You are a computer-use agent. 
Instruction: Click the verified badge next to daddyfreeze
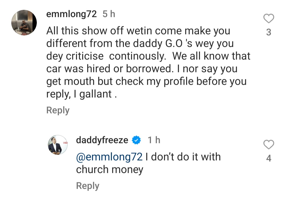coord(136,140)
